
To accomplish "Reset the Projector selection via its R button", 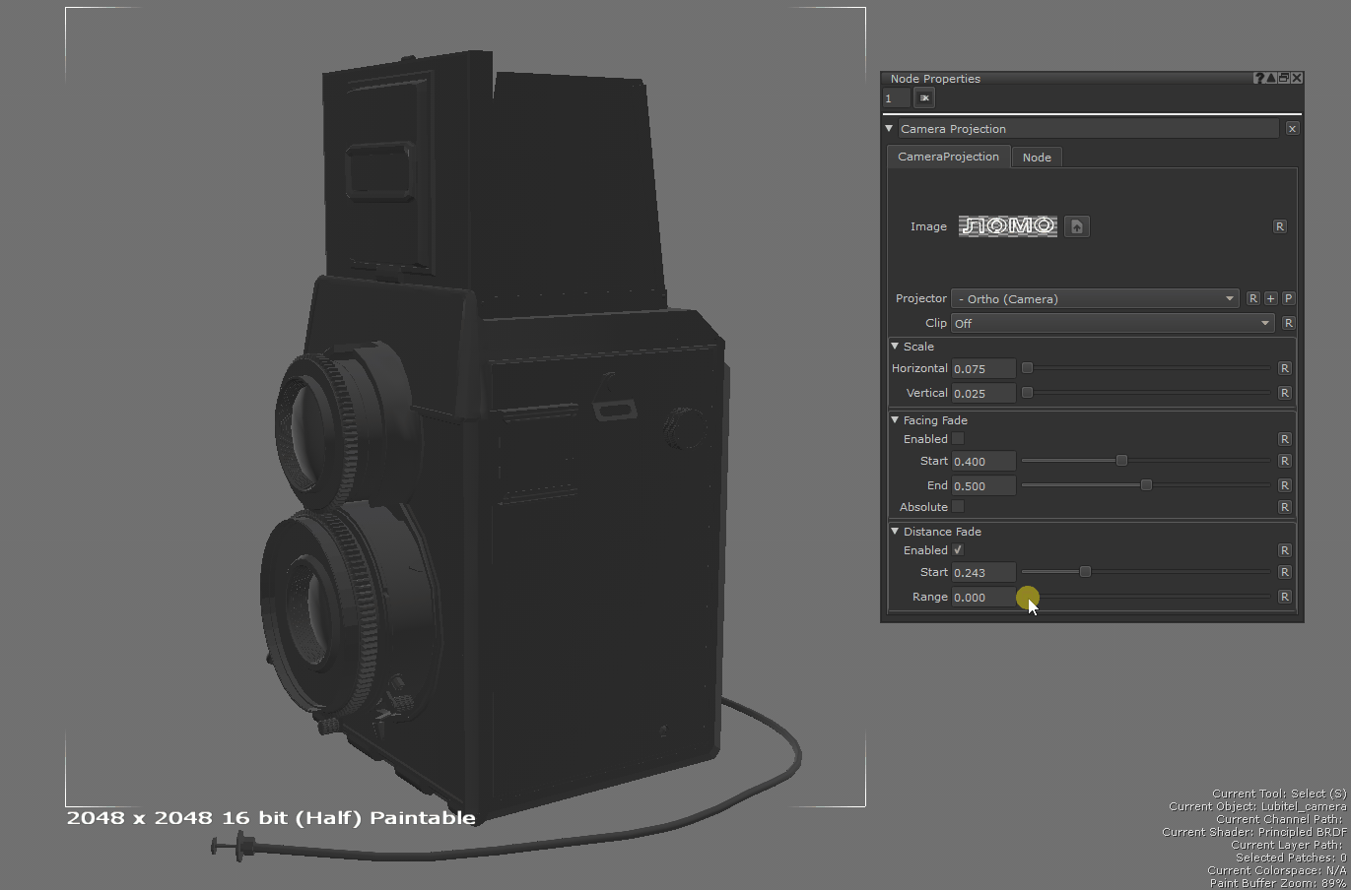I will [1252, 298].
